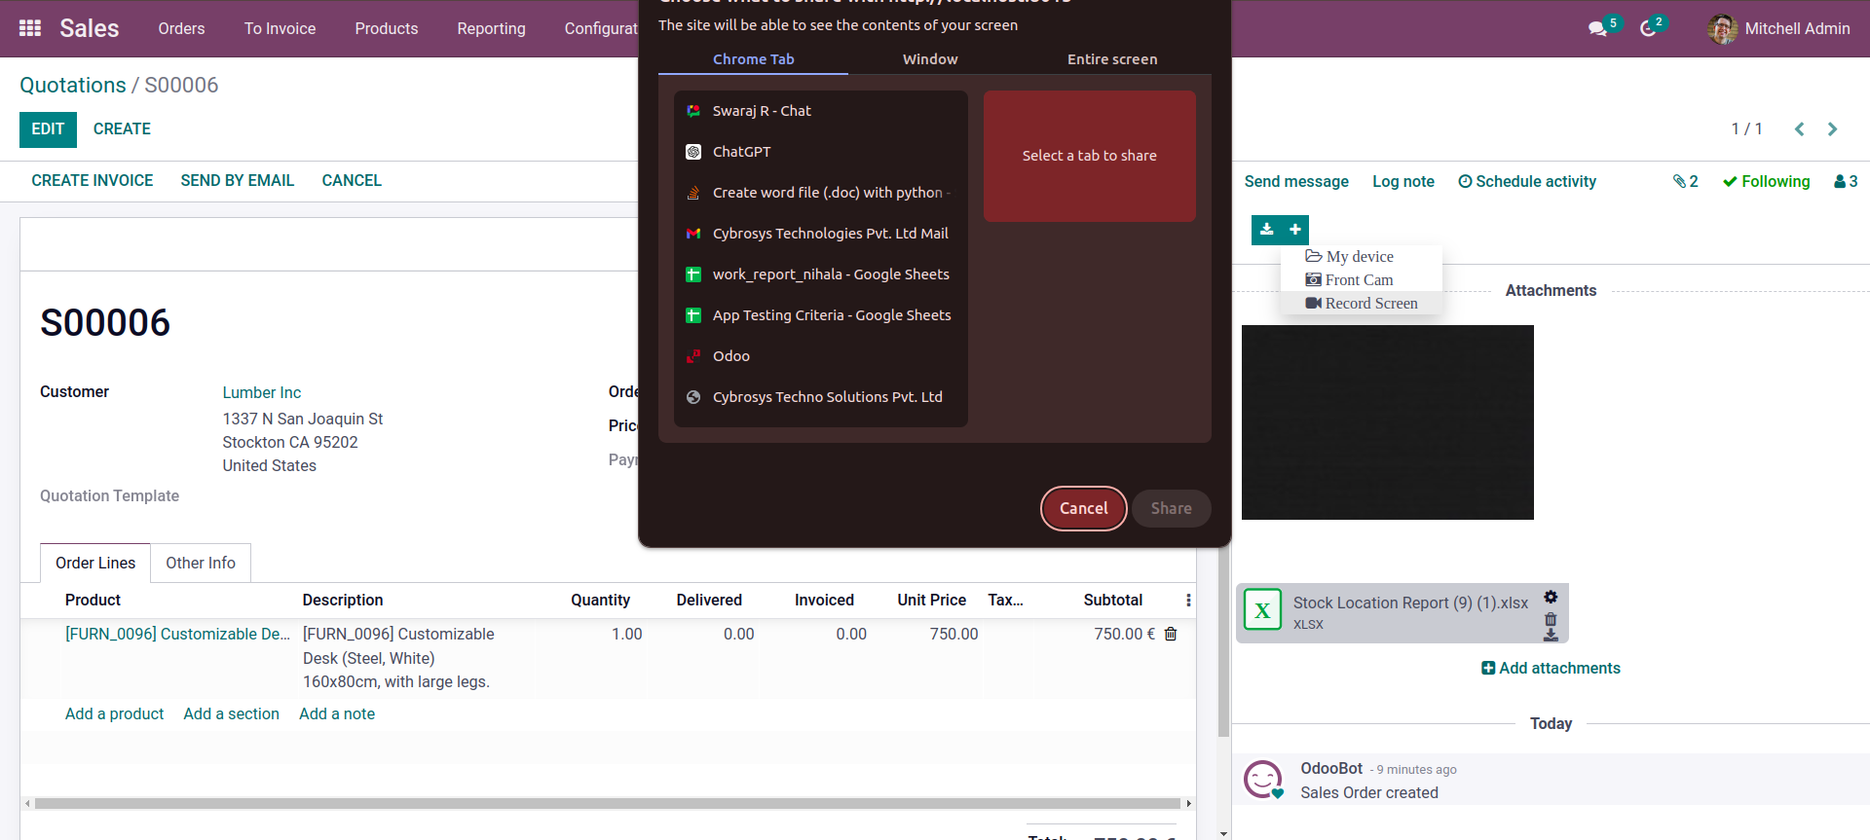This screenshot has height=840, width=1870.
Task: Click CREATE INVOICE
Action: [93, 181]
